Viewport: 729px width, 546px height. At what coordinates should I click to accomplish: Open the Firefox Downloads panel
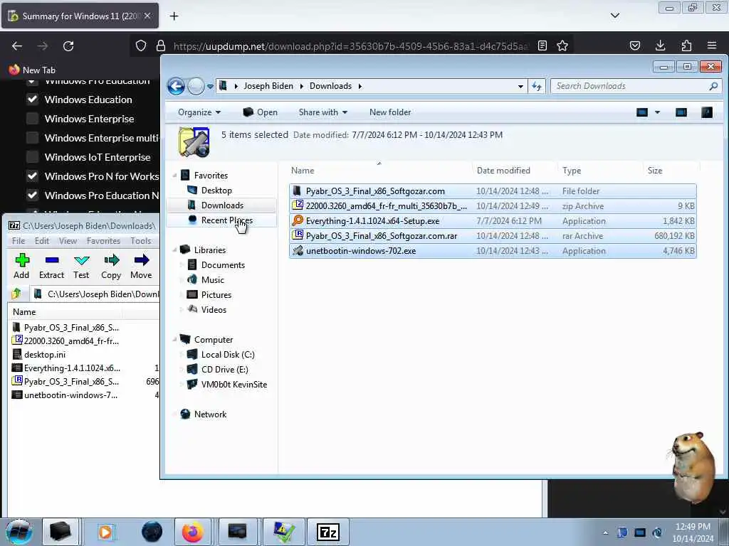point(660,45)
